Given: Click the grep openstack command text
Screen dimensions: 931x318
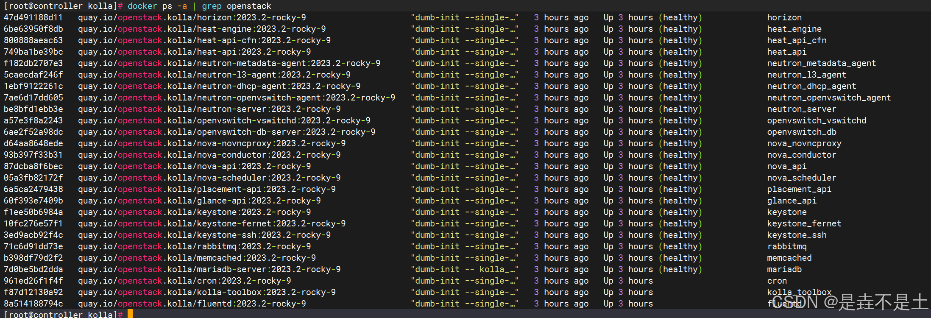Looking at the screenshot, I should (x=237, y=6).
